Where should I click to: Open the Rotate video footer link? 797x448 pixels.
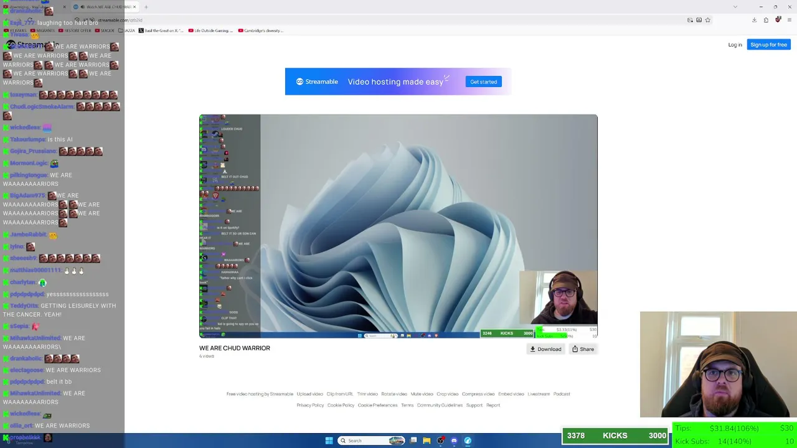[394, 394]
